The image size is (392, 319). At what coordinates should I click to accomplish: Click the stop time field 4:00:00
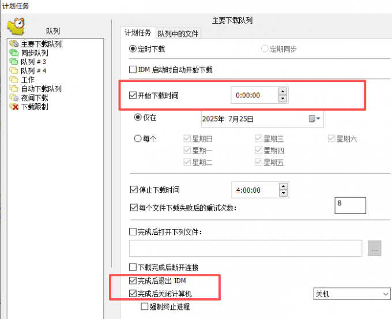coord(255,190)
